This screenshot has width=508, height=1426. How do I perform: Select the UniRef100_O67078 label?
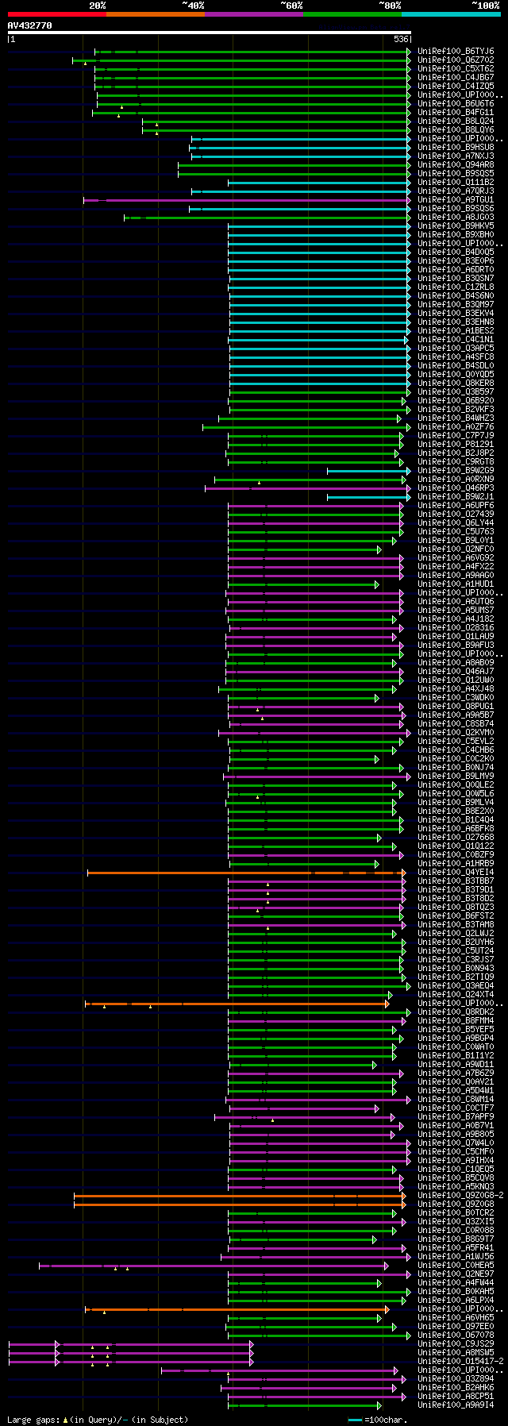tap(456, 1335)
